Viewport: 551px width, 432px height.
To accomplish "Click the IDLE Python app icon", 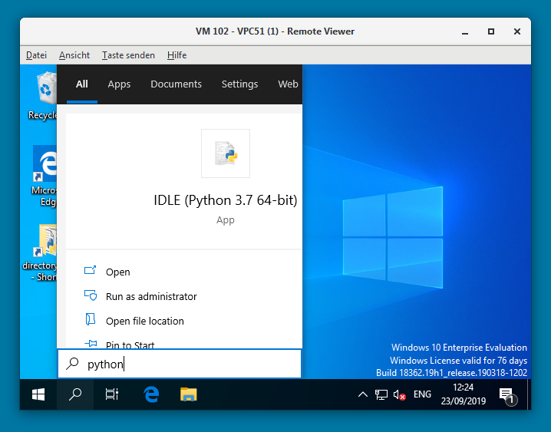I will click(x=226, y=153).
